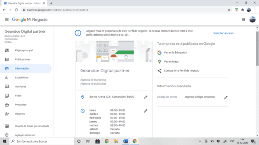259x145 pixels.
Task: Open Task View in taskbar
Action: pyautogui.click(x=88, y=141)
